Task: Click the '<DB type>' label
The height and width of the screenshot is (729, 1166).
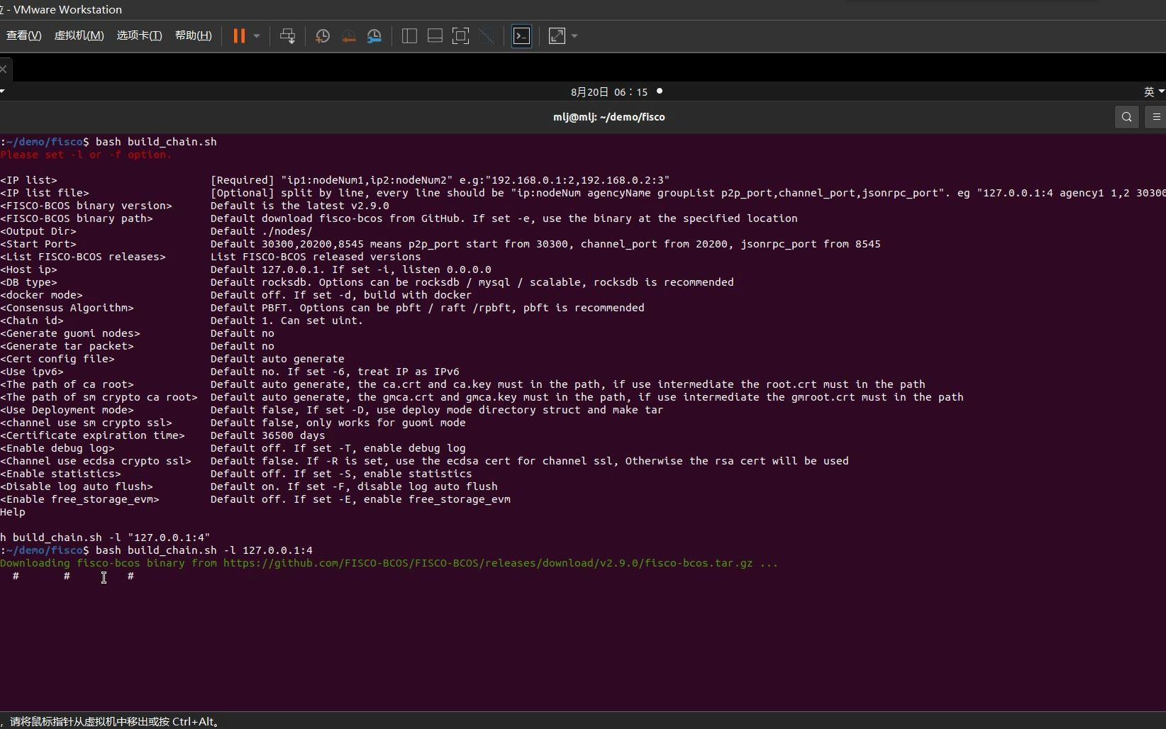Action: point(28,282)
